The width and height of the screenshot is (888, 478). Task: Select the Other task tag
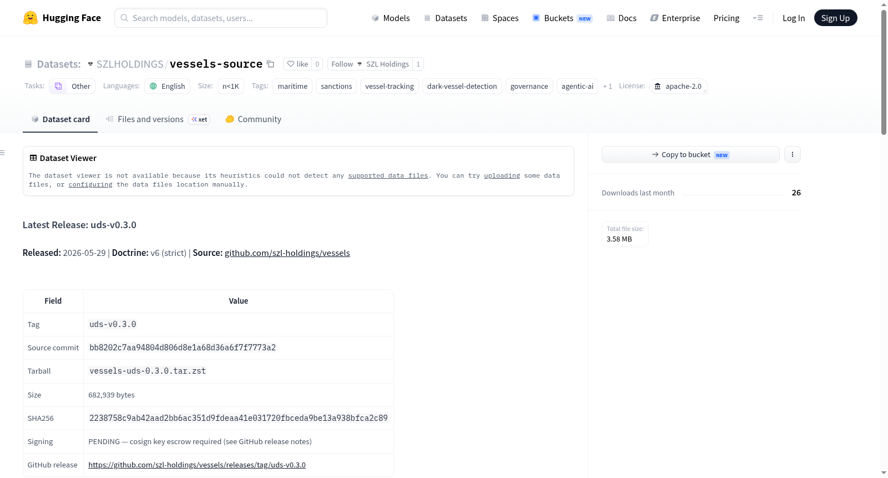pyautogui.click(x=72, y=86)
